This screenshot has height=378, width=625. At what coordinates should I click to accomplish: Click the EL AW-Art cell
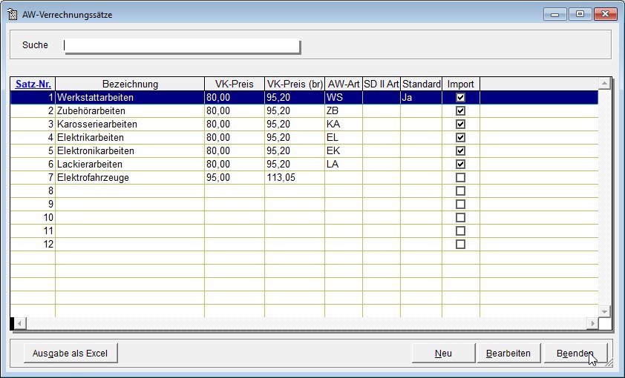click(344, 137)
